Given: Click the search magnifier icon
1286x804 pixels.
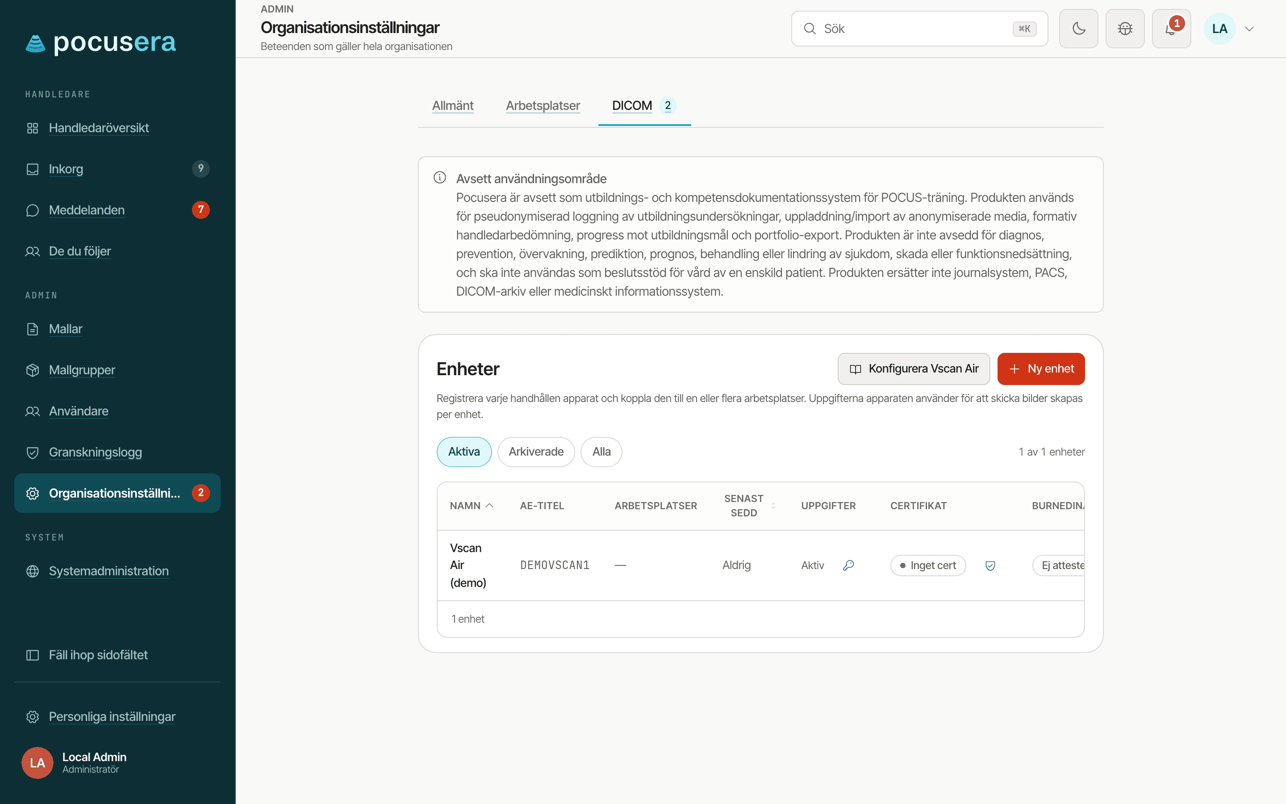Looking at the screenshot, I should 810,29.
